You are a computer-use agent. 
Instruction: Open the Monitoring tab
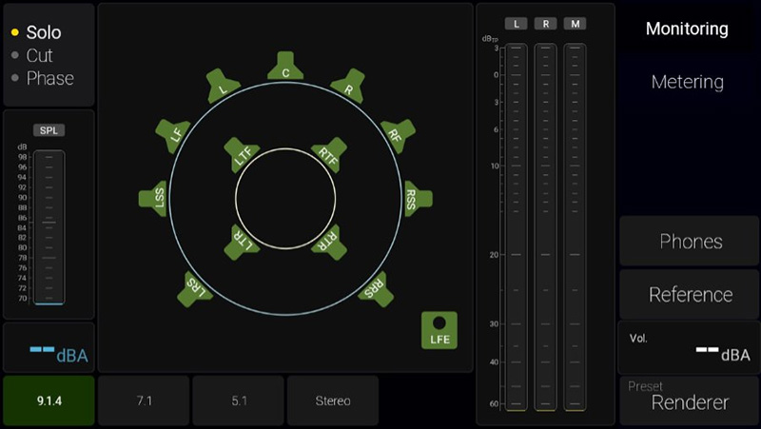[x=687, y=29]
